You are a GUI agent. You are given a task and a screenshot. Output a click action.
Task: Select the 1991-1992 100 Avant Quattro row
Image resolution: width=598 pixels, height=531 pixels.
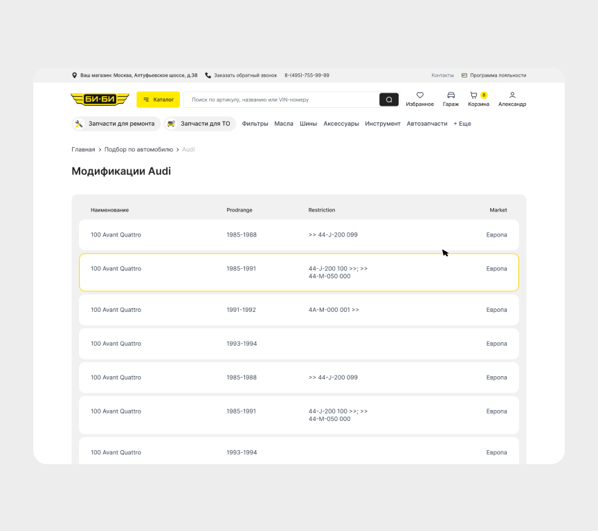pos(298,310)
